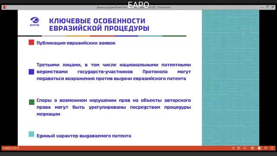
Task: Click paragraph starting 'Споры о возможном нарушении'
Action: [113, 107]
